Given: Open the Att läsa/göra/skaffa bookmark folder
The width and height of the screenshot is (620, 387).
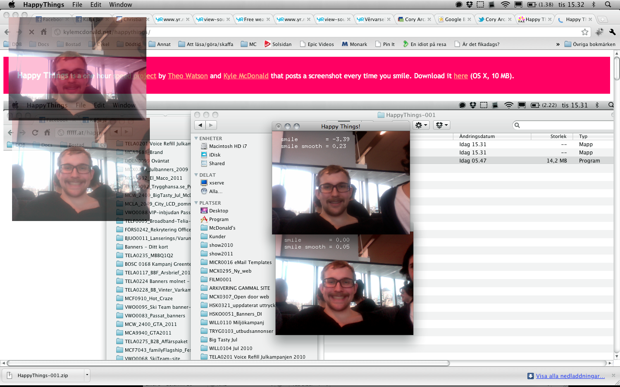Looking at the screenshot, I should click(206, 44).
